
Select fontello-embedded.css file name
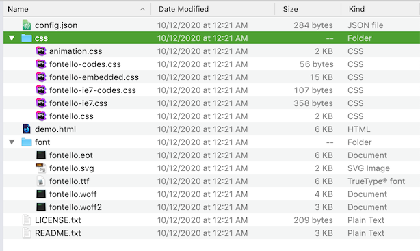tap(94, 77)
